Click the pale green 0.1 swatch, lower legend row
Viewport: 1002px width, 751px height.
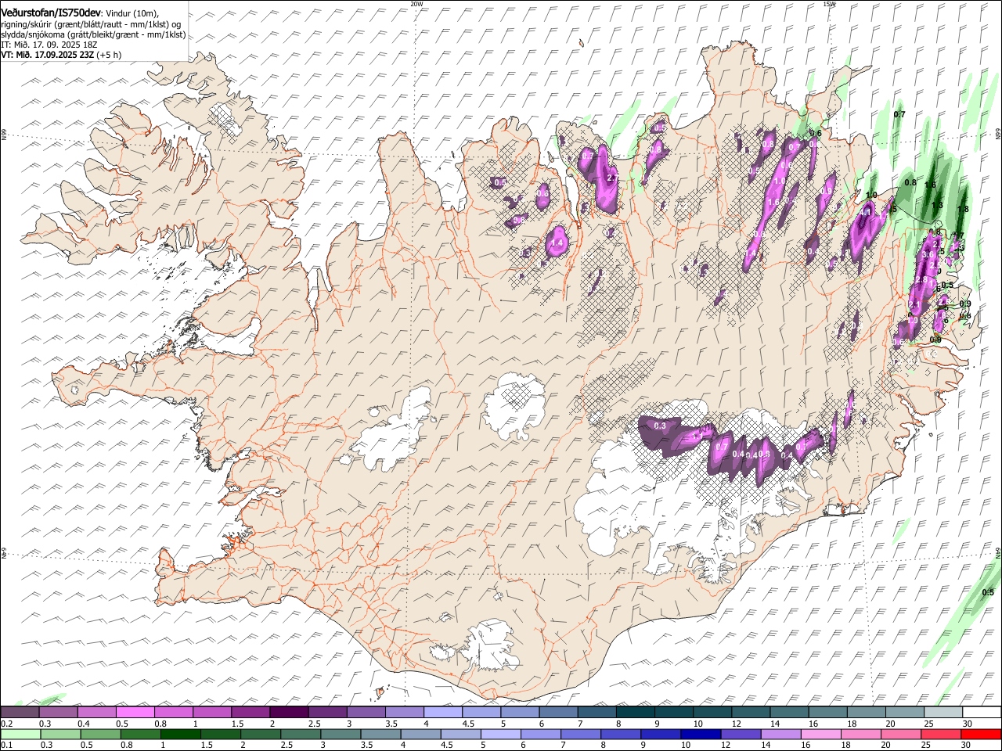click(20, 735)
